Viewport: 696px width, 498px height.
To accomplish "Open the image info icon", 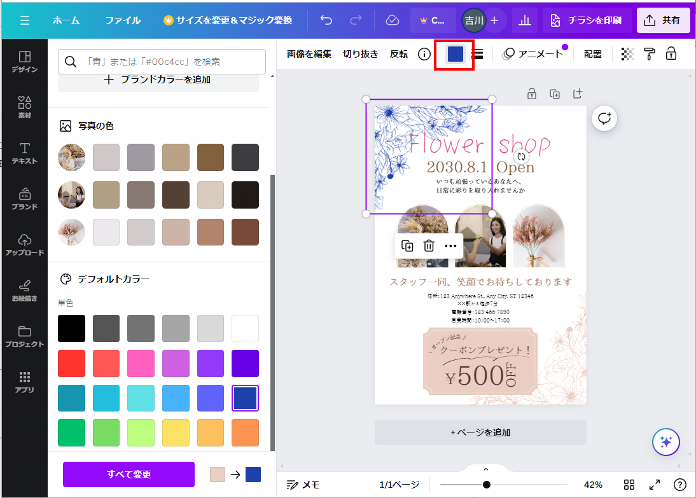I will coord(424,54).
